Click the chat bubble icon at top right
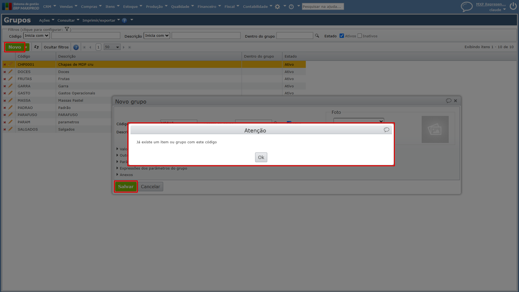Viewport: 519px width, 292px height. 467,7
